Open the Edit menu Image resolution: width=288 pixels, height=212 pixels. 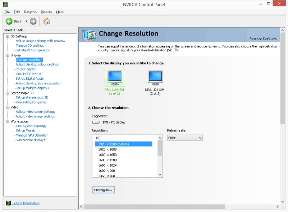click(x=17, y=12)
